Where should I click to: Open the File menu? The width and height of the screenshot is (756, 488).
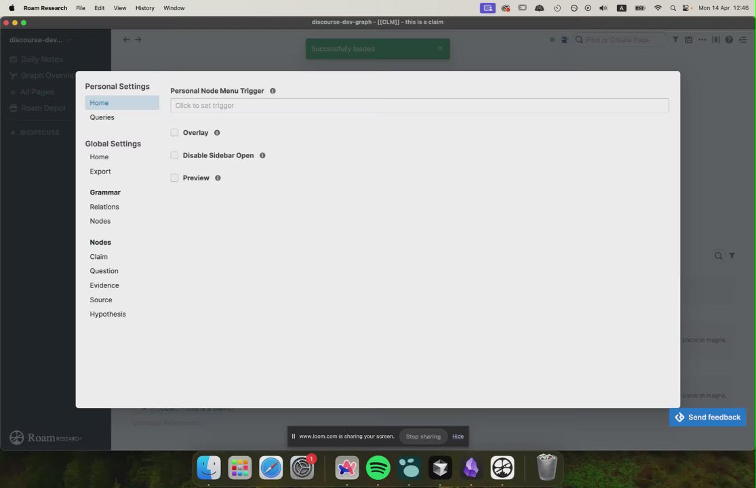[x=81, y=7]
